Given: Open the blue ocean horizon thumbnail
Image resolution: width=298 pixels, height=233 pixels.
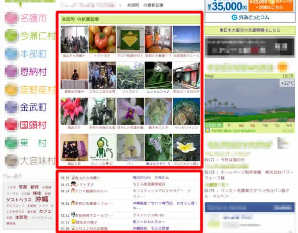Looking at the screenshot, I should click(186, 39).
